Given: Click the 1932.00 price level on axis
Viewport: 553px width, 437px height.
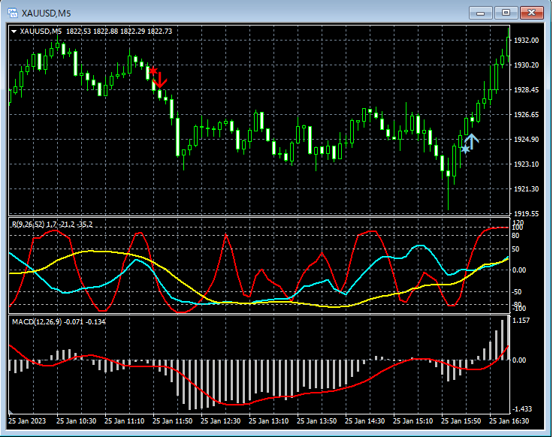Looking at the screenshot, I should point(527,41).
